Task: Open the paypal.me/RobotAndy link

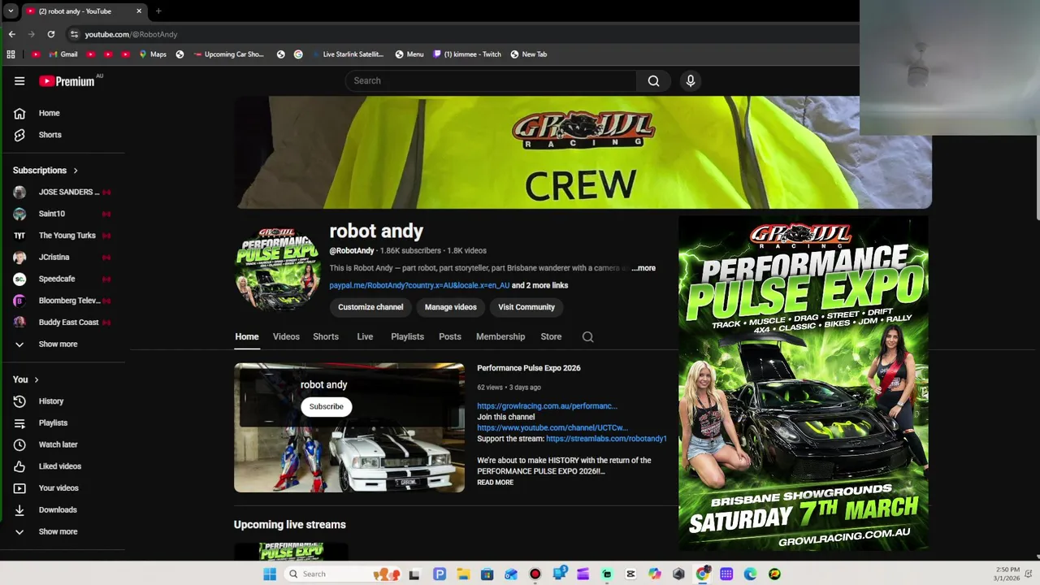Action: click(x=419, y=285)
